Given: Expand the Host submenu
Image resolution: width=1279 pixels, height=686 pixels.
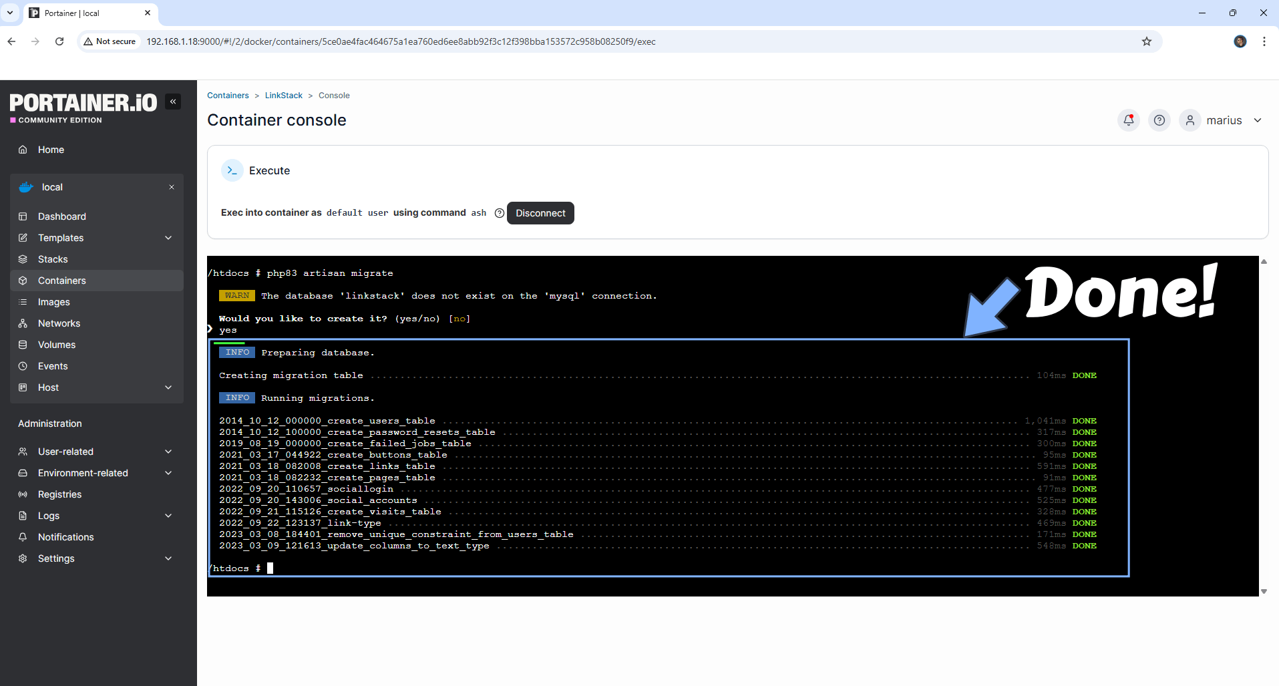Looking at the screenshot, I should tap(168, 387).
